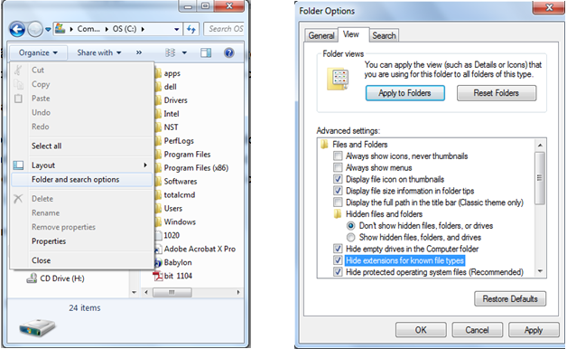Screen dimensions: 567x349
Task: Click the horizontal scrollbar in file list
Action: (x=172, y=292)
